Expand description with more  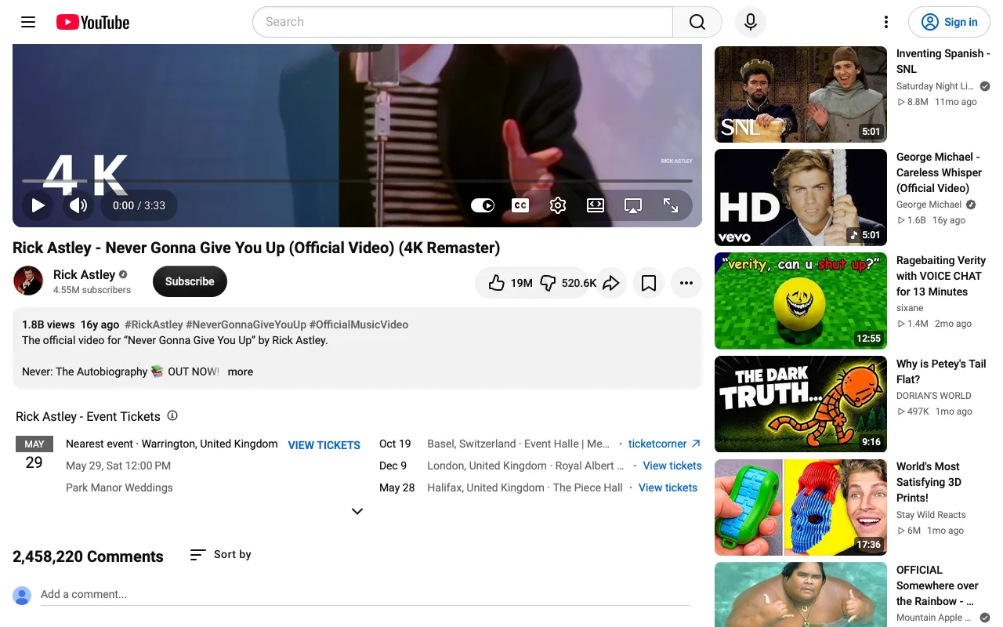[x=241, y=371]
